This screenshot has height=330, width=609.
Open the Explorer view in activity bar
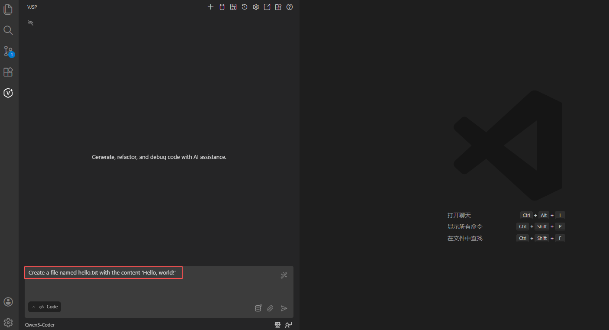tap(8, 10)
